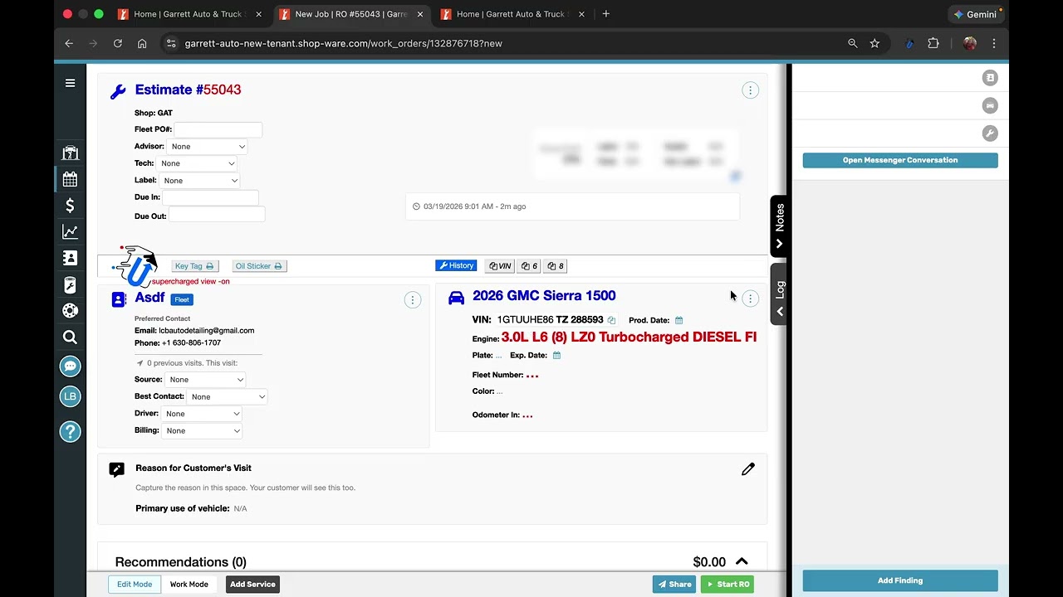Click the Add Service button

[252, 585]
